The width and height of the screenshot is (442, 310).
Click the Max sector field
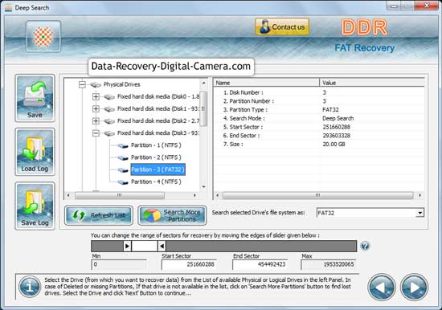click(x=329, y=265)
